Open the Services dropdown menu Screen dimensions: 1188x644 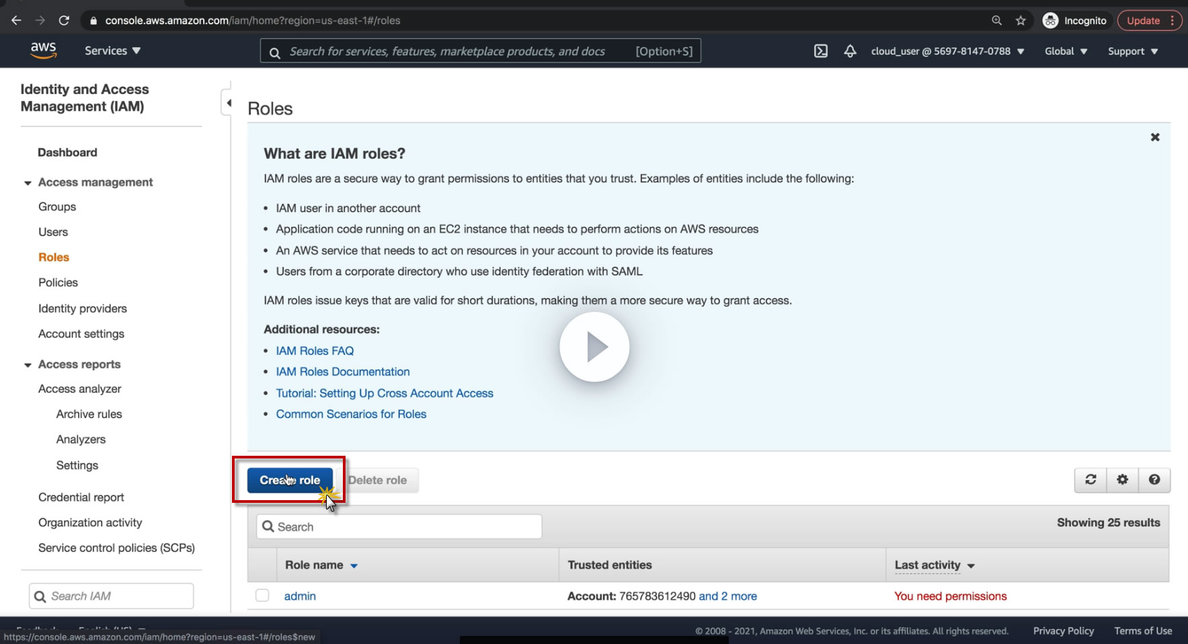(x=112, y=50)
